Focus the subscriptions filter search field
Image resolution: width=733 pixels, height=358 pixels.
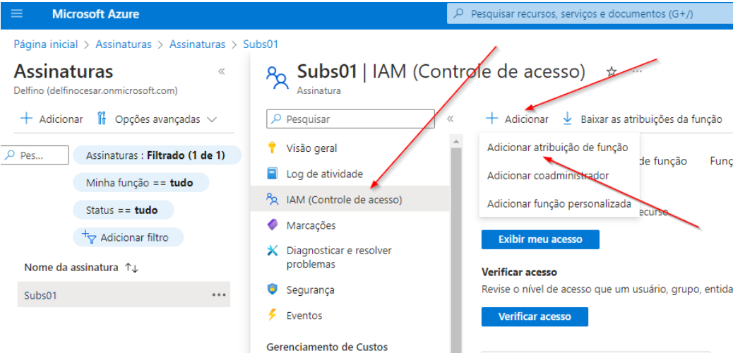point(35,155)
